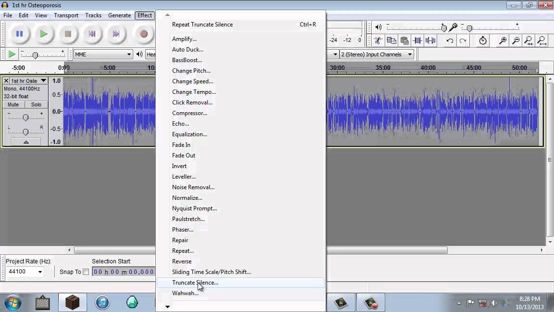The width and height of the screenshot is (554, 312).
Task: Open the recording device dropdown arrow
Action: pyautogui.click(x=335, y=54)
